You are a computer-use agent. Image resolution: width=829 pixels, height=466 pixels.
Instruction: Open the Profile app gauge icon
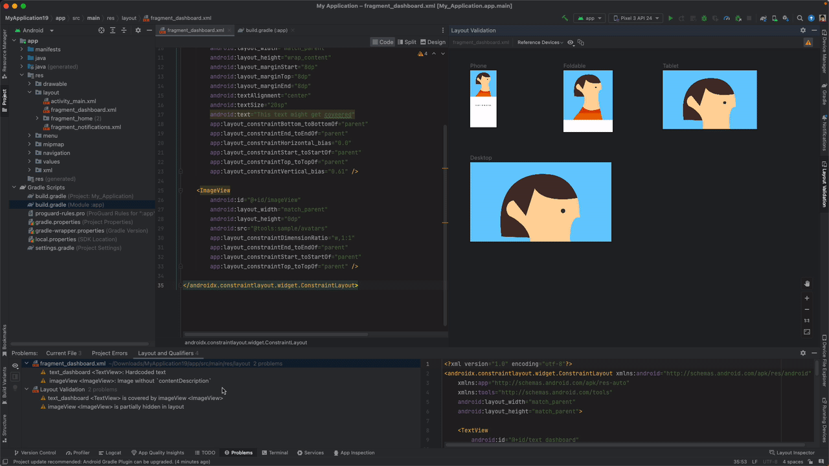click(727, 18)
